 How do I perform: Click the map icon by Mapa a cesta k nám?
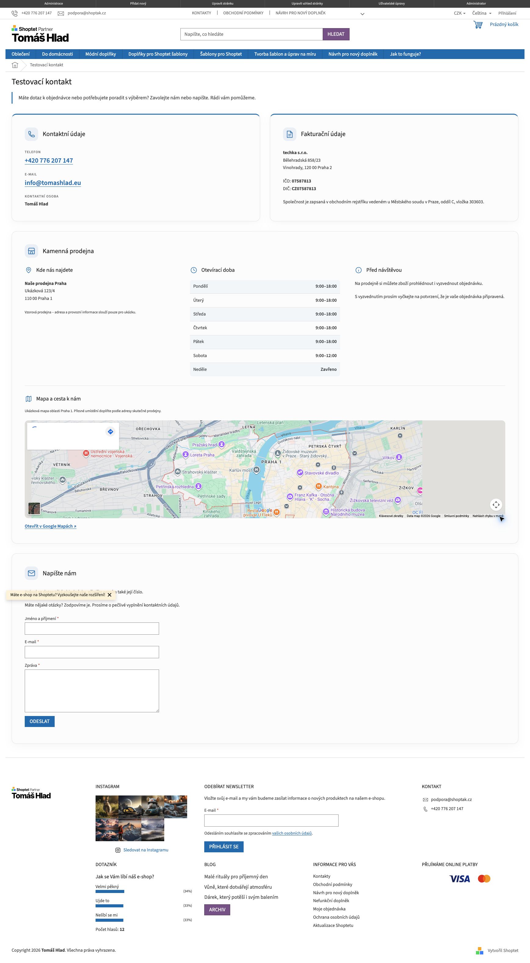tap(28, 399)
